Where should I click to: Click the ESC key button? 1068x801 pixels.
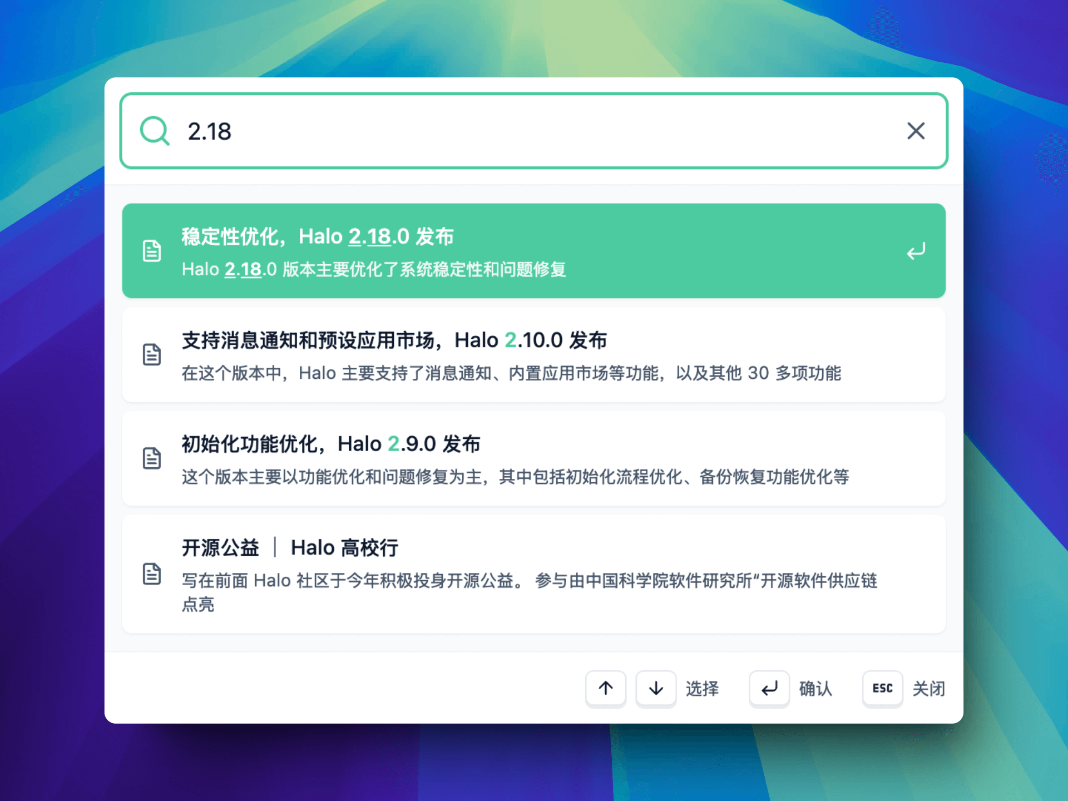pos(882,689)
